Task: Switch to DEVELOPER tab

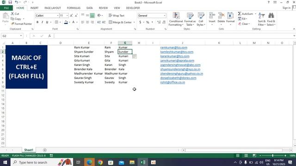Action: pyautogui.click(x=133, y=8)
